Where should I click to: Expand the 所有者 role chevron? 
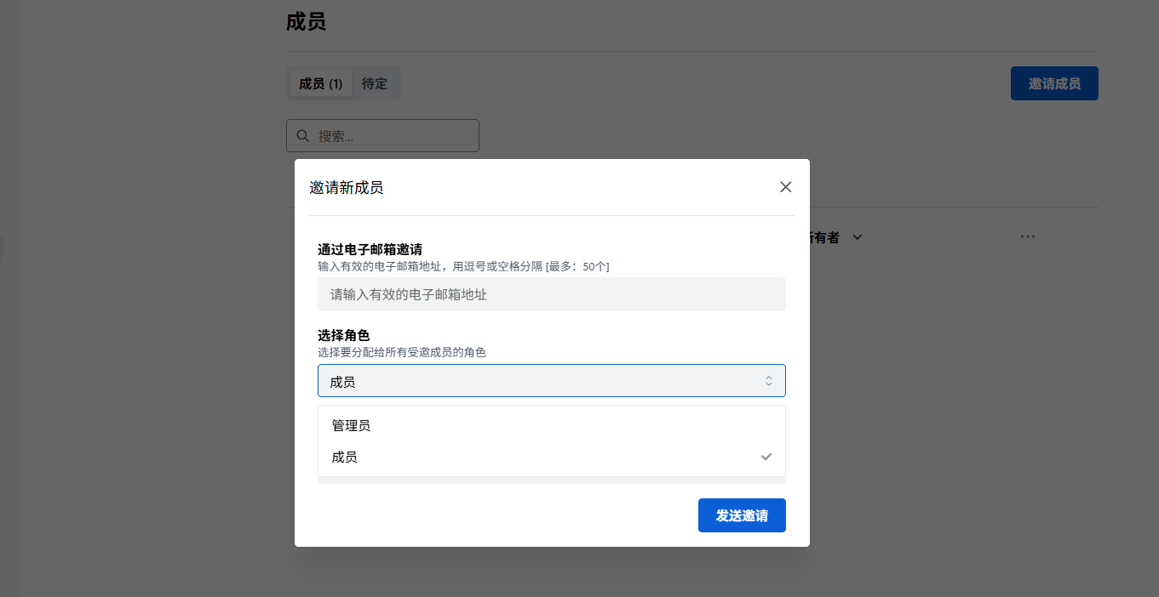858,238
